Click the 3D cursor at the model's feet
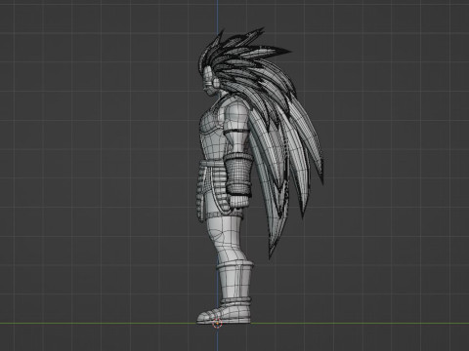The height and width of the screenshot is (351, 469). [217, 323]
